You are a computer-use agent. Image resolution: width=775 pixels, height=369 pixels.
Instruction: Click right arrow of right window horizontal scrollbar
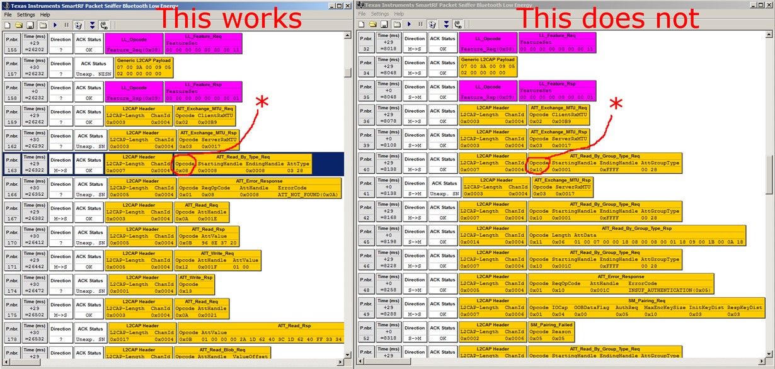click(x=761, y=361)
